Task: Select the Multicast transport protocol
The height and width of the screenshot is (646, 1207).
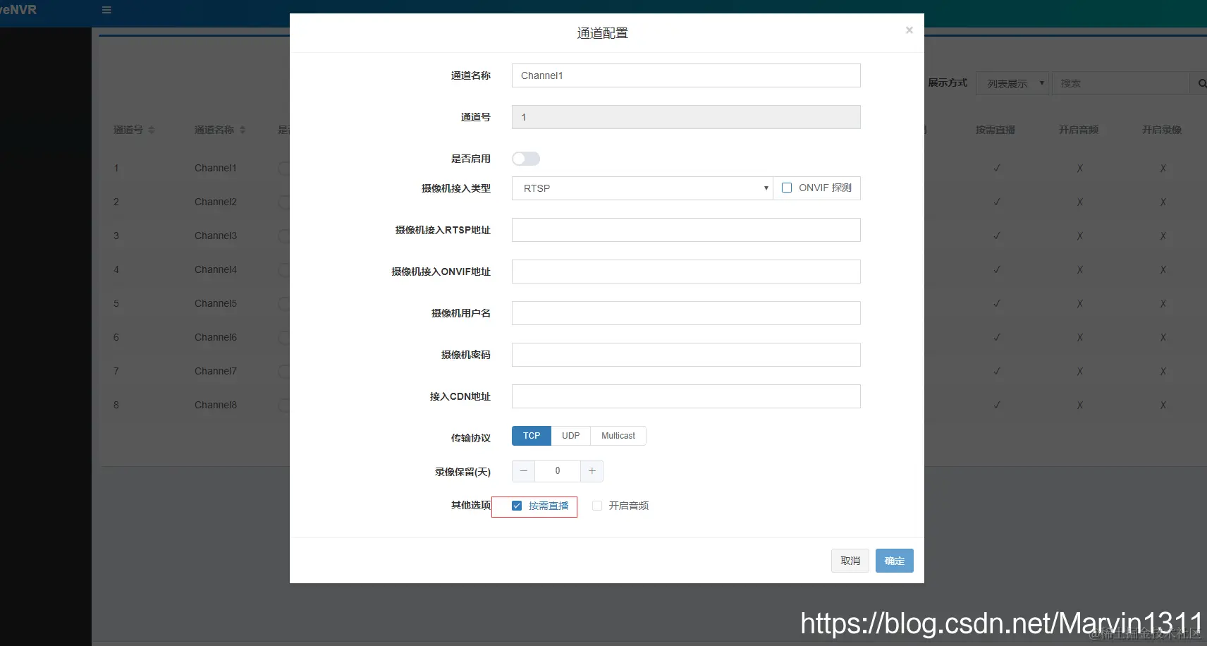Action: coord(618,436)
